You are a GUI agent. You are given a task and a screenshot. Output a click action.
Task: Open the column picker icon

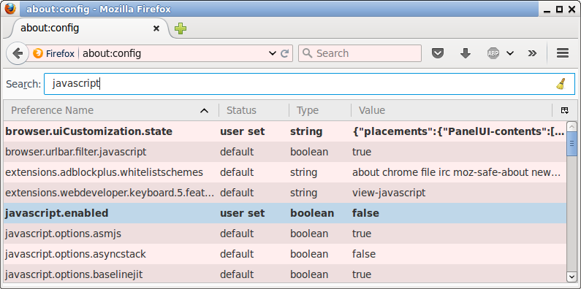coord(565,110)
